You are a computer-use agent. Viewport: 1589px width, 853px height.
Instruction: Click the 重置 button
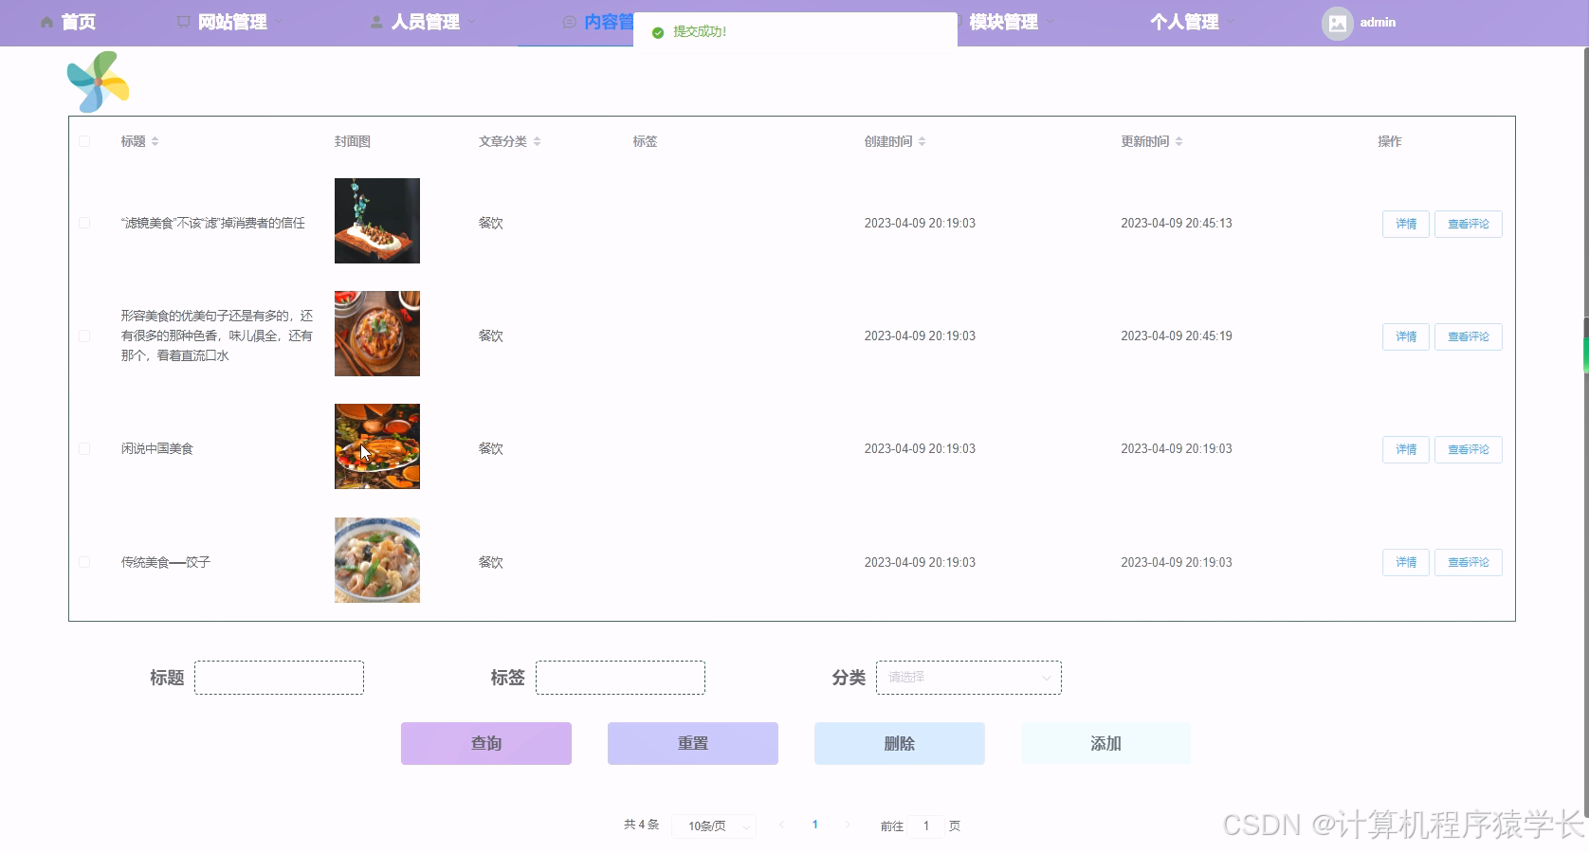pos(693,743)
